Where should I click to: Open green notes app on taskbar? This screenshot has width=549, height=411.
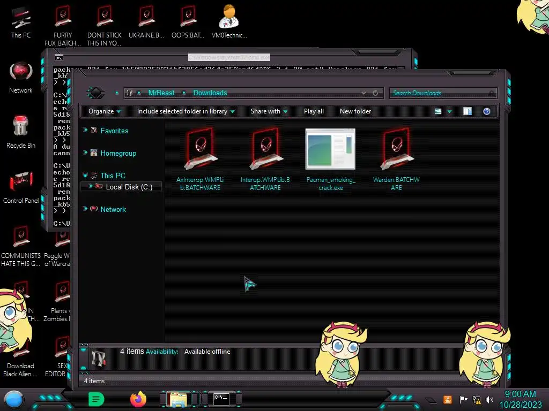pos(96,399)
